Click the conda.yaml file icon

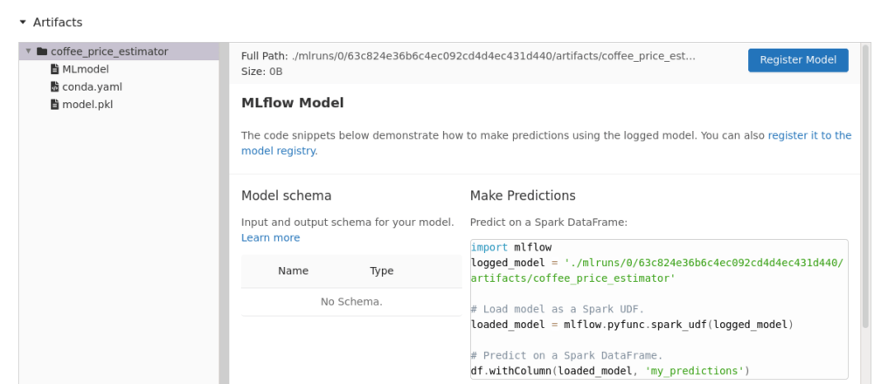click(54, 87)
